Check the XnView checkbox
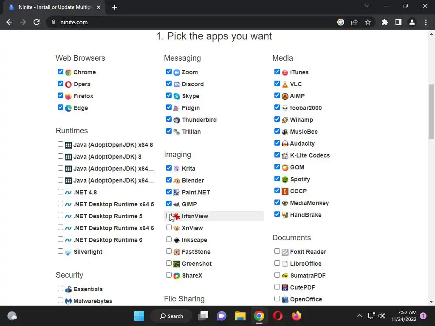435x326 pixels. coord(169,228)
